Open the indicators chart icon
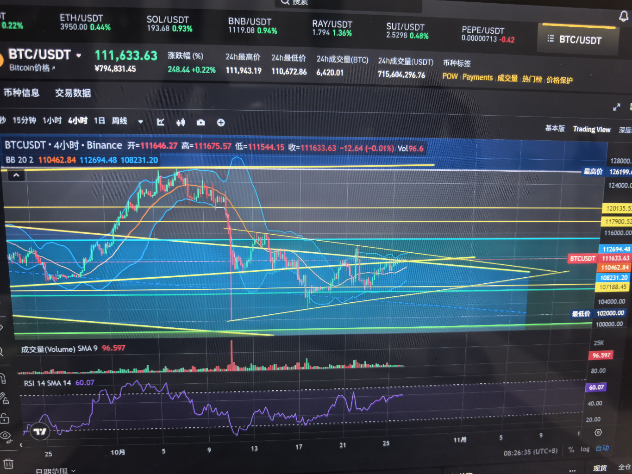The height and width of the screenshot is (474, 632). (x=161, y=122)
